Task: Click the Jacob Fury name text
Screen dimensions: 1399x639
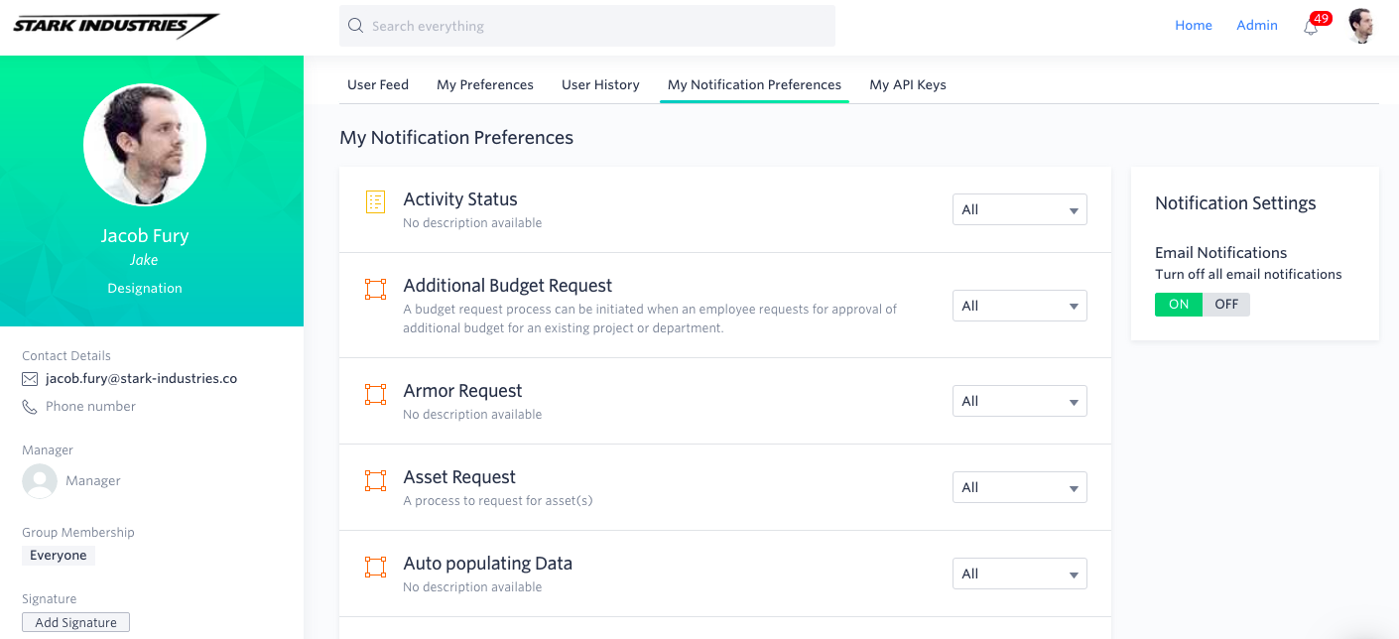Action: (145, 236)
